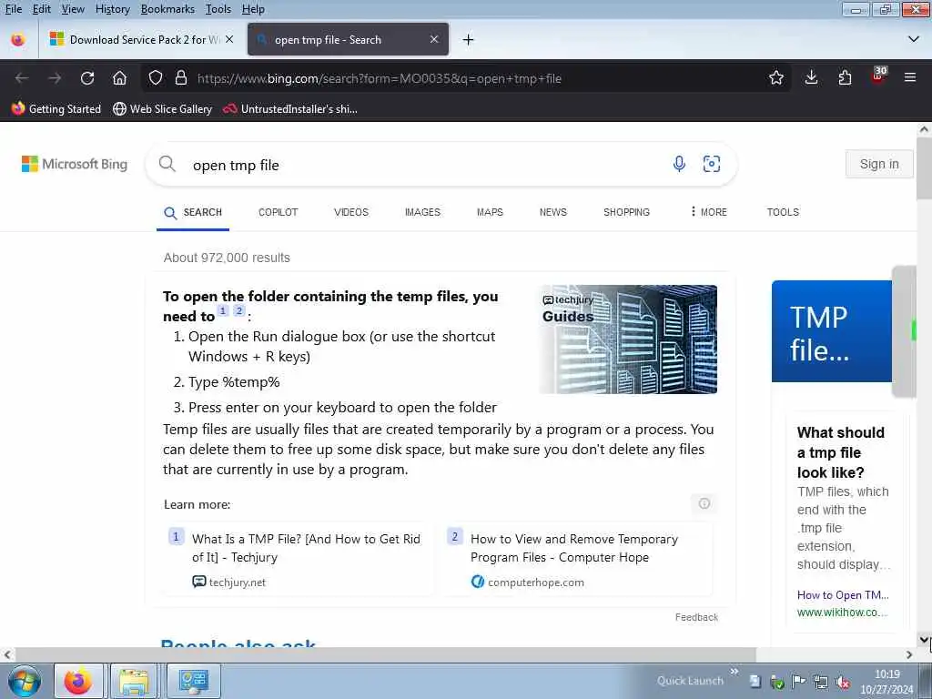Click the Bing search magnifier icon
The image size is (932, 699).
click(x=167, y=164)
